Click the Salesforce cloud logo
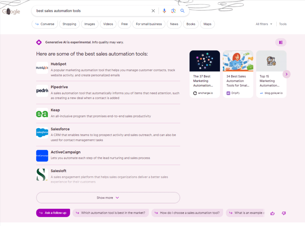This screenshot has height=226, width=305. point(42,132)
